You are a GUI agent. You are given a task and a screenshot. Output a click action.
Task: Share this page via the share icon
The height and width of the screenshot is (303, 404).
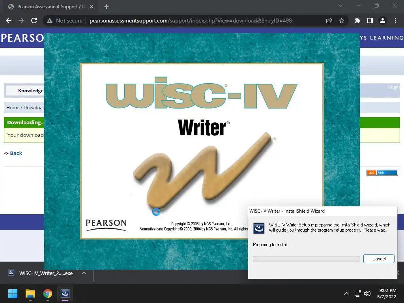329,21
